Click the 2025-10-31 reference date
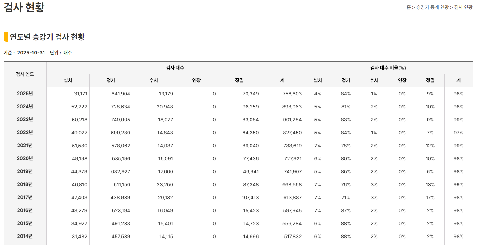 31,53
